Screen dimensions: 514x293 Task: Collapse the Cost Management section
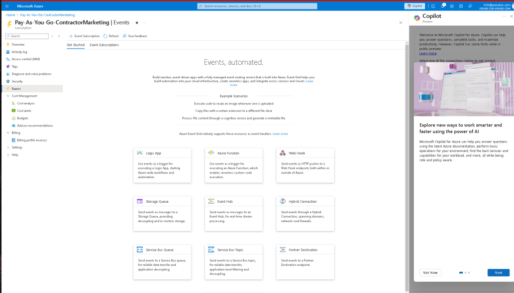(8, 96)
